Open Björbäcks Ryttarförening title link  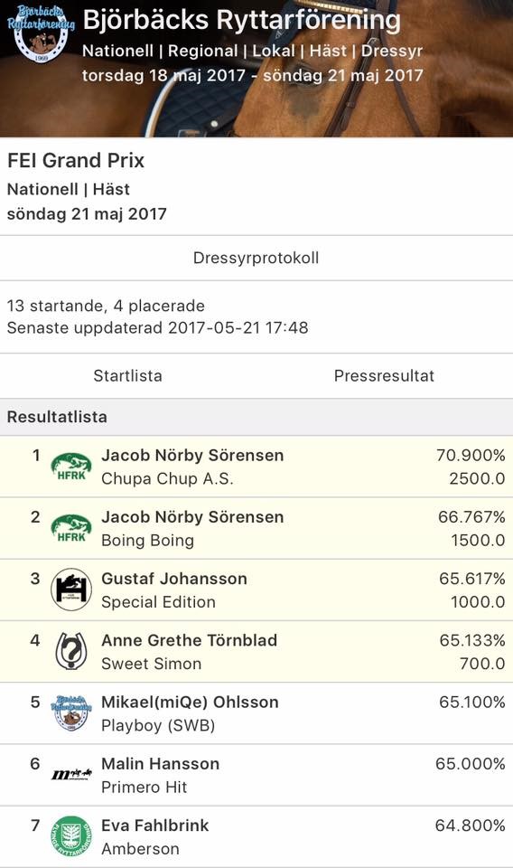(241, 20)
